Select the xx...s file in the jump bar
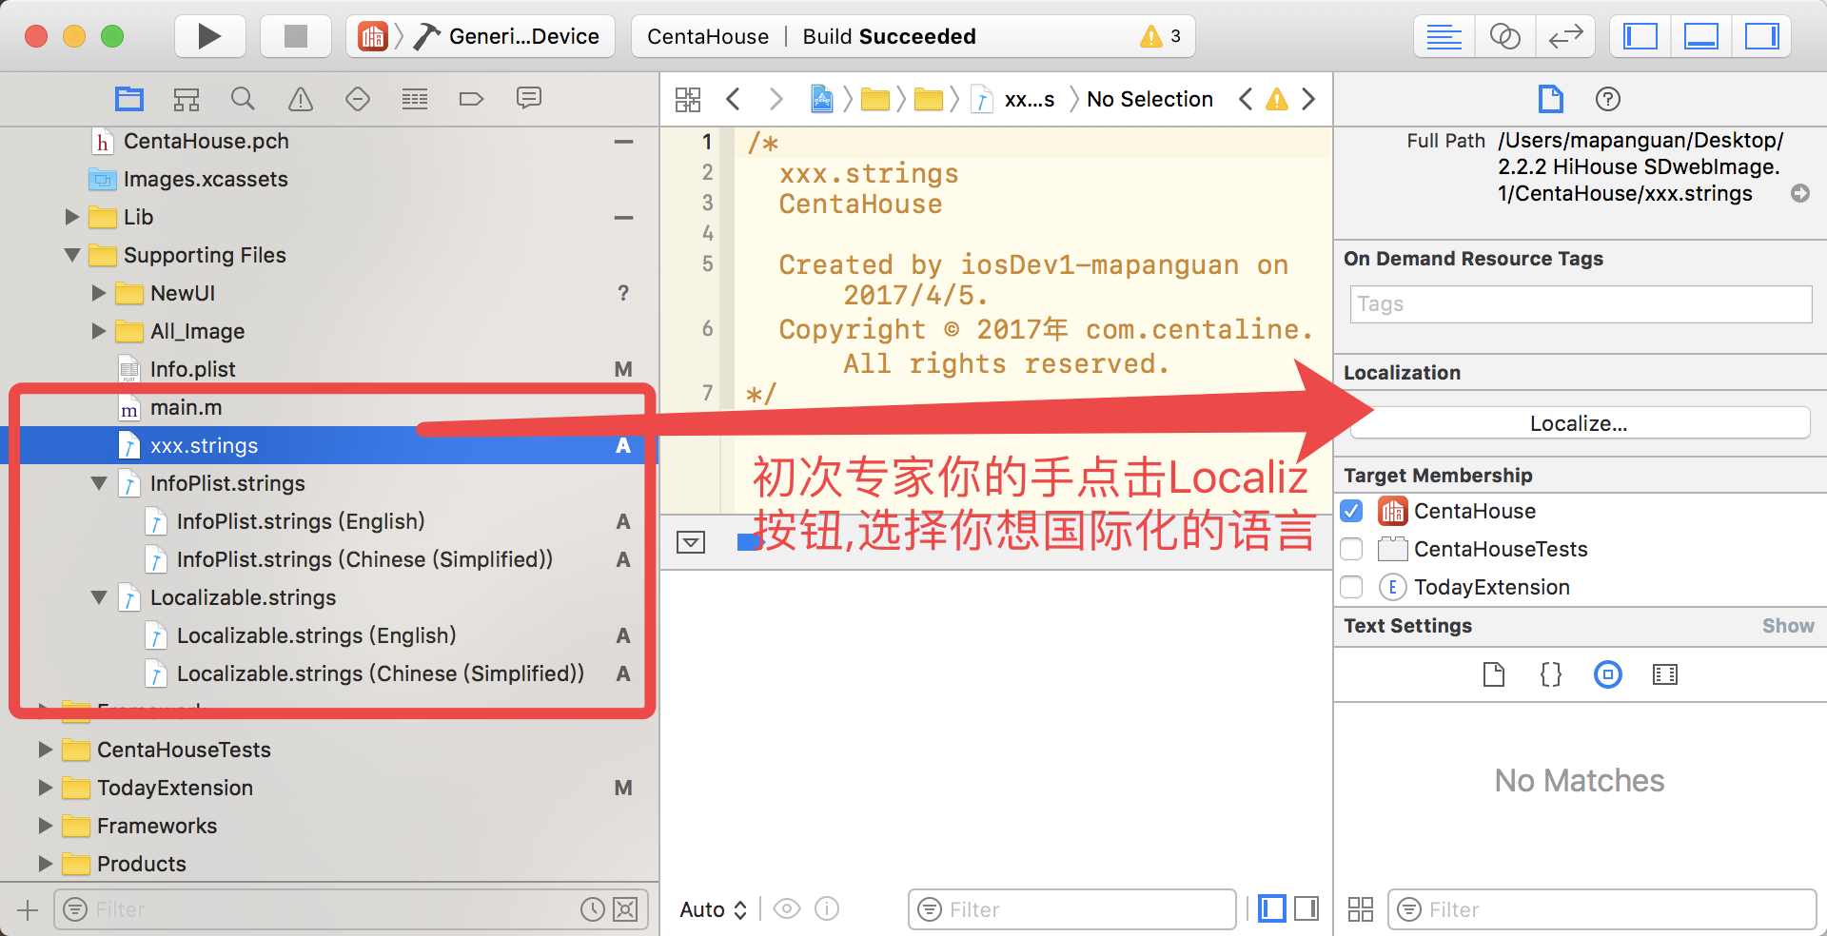Screen dimensions: 1827x936 [x=1014, y=99]
